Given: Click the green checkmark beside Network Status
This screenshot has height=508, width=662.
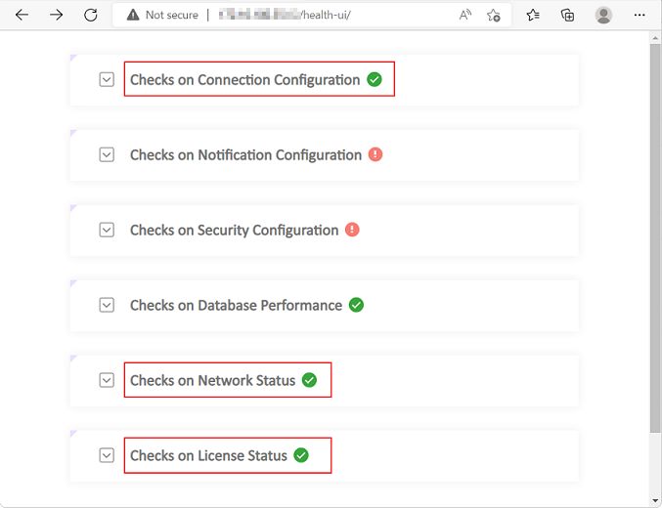Looking at the screenshot, I should point(310,380).
